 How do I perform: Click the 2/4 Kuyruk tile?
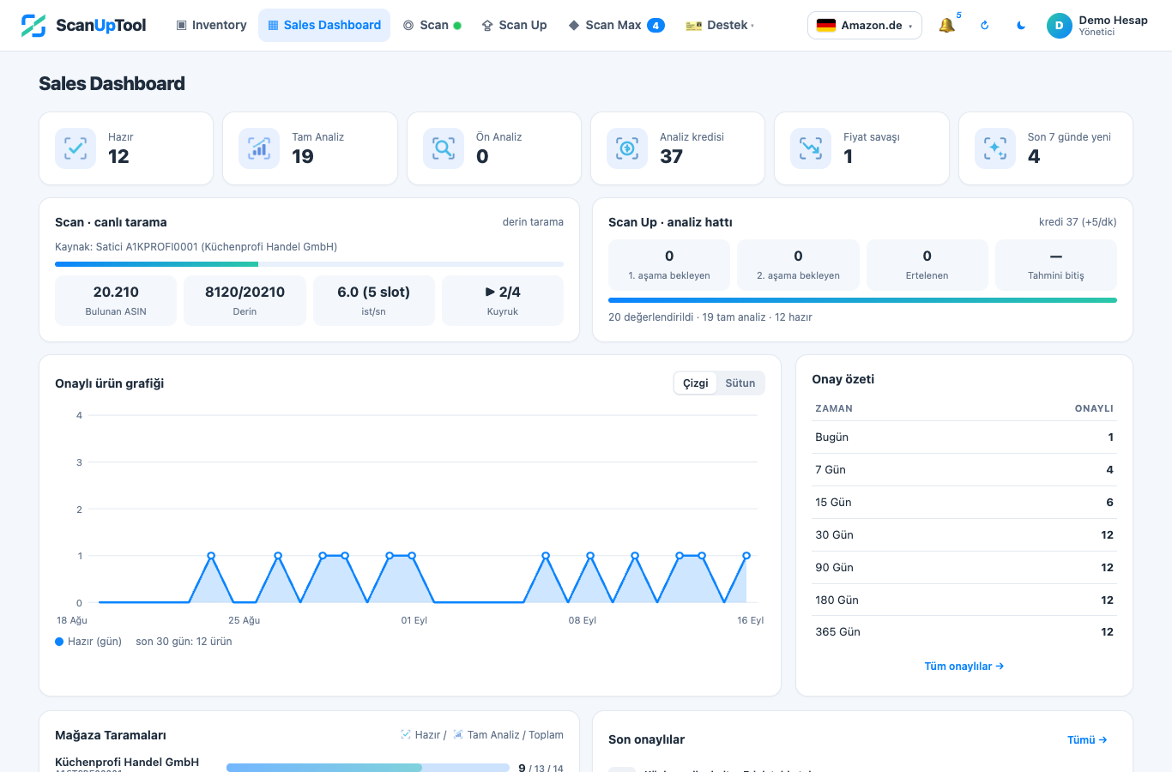pos(503,300)
